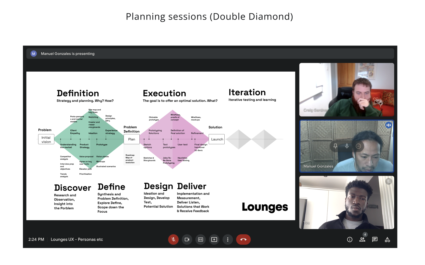Select the You self-view video tile
Viewport: 425px width, 265px height.
click(x=347, y=202)
